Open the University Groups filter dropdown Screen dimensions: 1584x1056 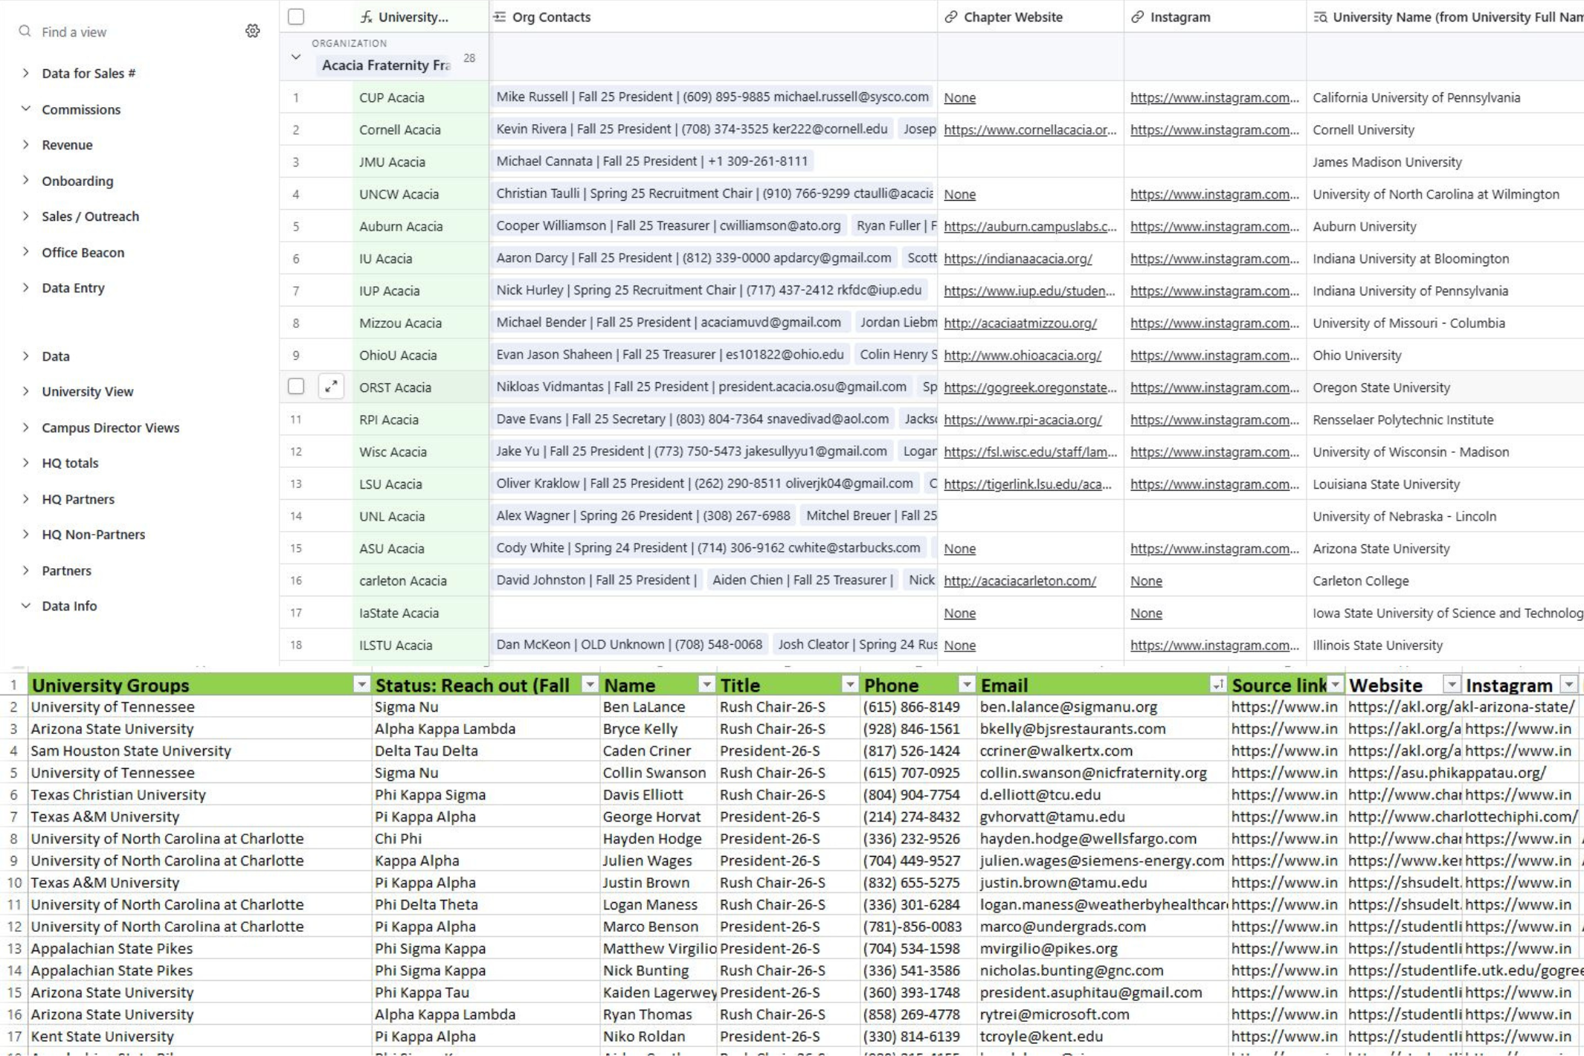(361, 685)
